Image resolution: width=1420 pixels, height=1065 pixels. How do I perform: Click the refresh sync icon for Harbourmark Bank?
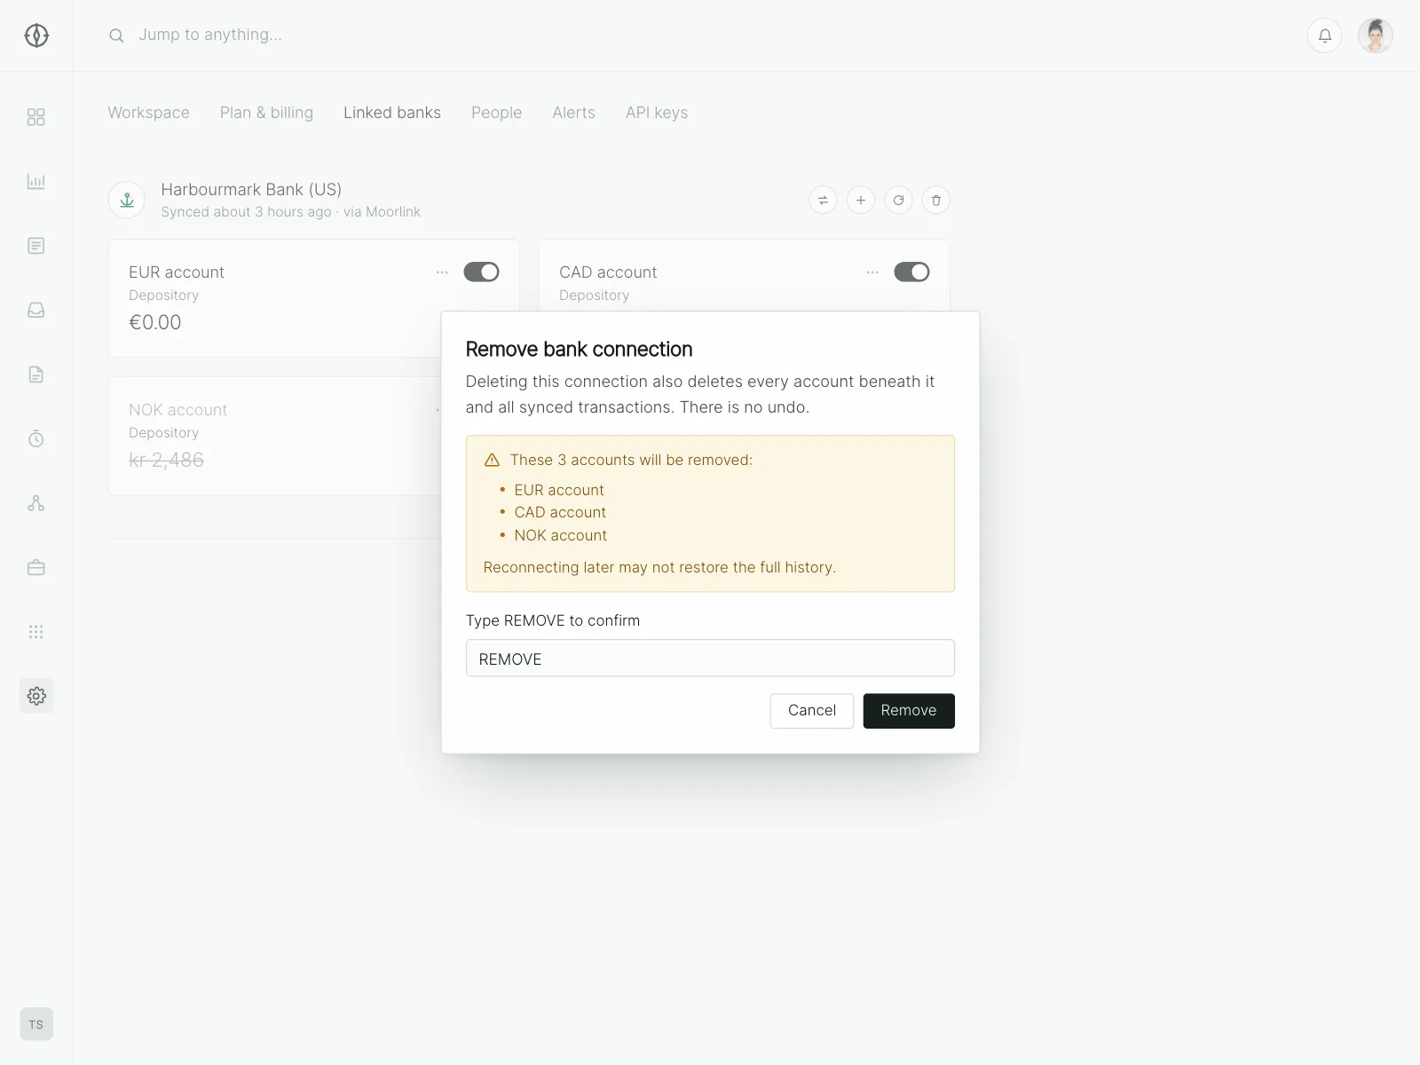[x=898, y=201]
